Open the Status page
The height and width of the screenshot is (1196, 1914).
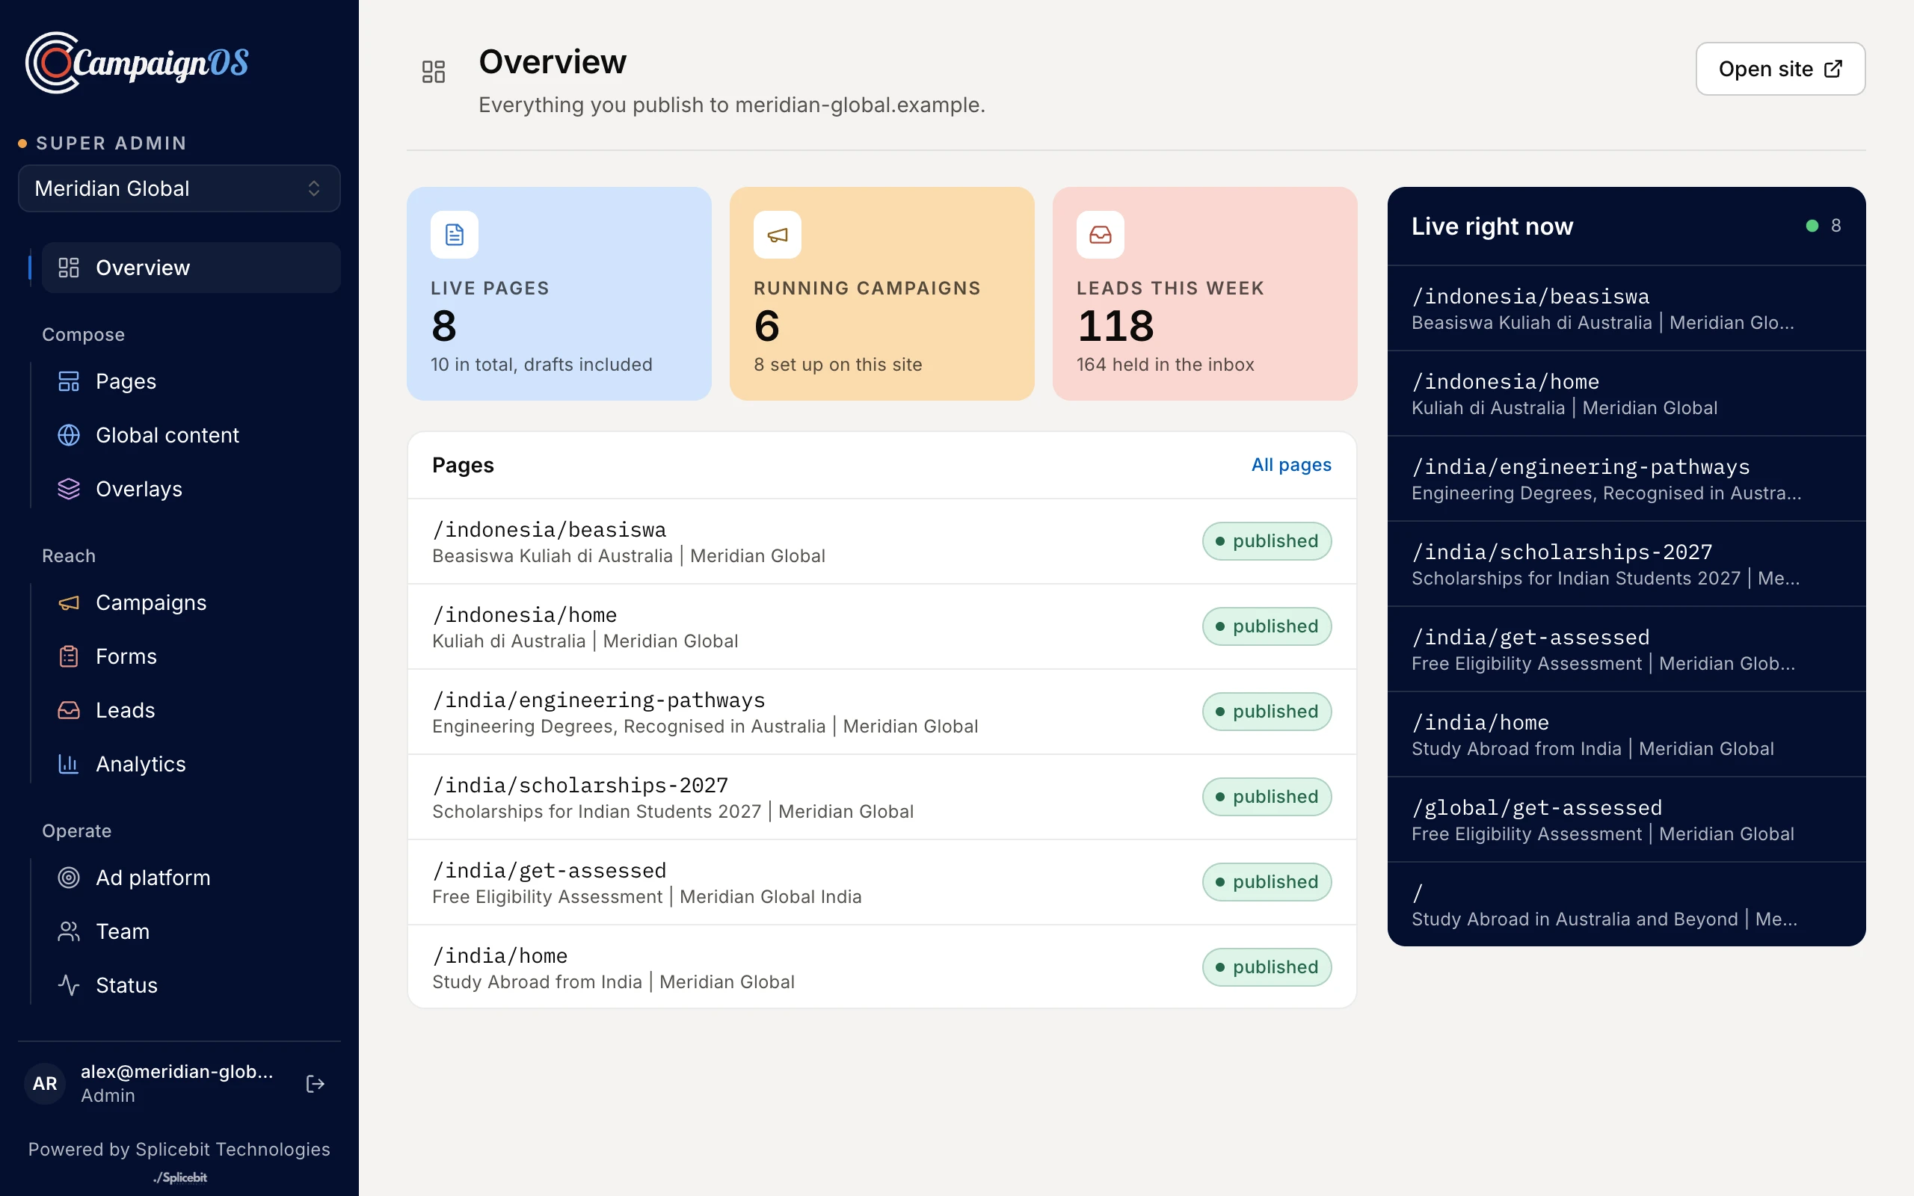pos(191,986)
